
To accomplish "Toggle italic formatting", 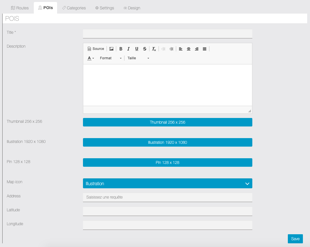I will click(x=128, y=49).
